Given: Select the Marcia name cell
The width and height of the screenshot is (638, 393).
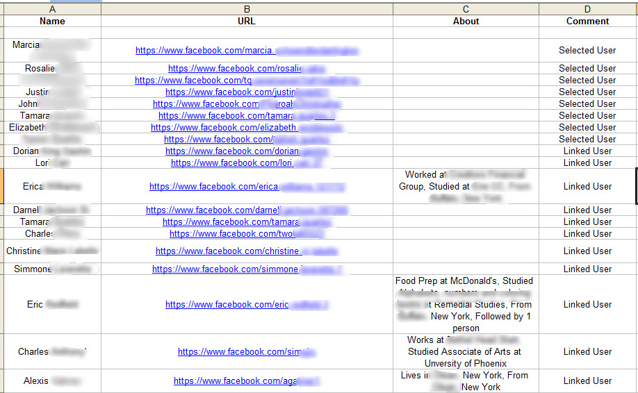Looking at the screenshot, I should [53, 51].
